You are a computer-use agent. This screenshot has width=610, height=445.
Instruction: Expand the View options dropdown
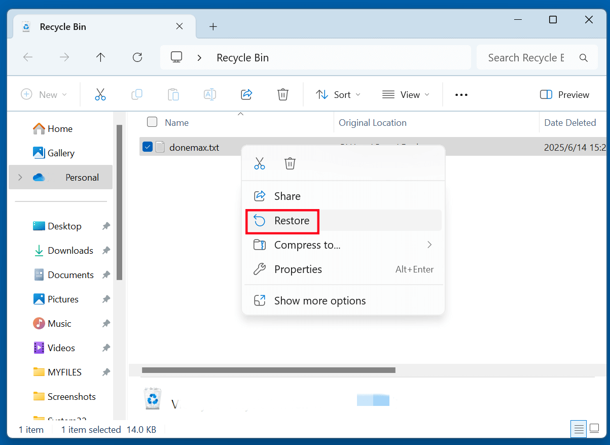tap(406, 94)
